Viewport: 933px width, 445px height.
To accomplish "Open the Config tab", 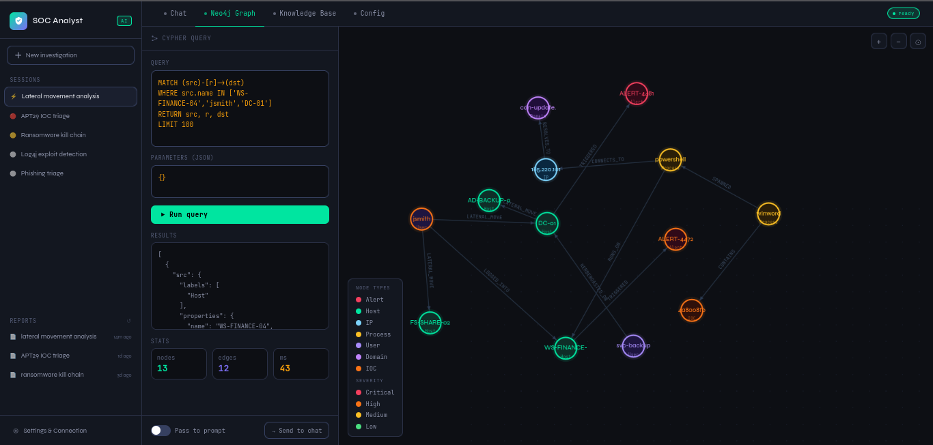I will tap(369, 13).
